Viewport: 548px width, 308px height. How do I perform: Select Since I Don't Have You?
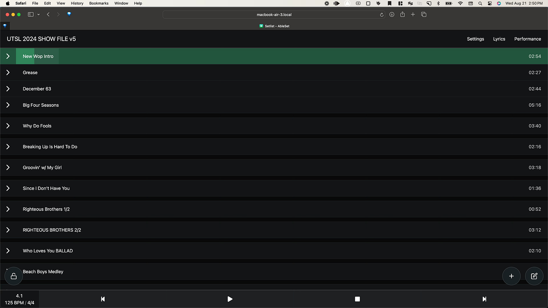click(x=46, y=188)
